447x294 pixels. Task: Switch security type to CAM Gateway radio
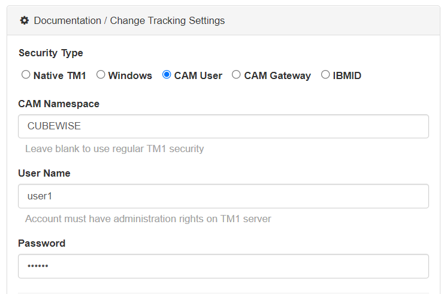236,75
